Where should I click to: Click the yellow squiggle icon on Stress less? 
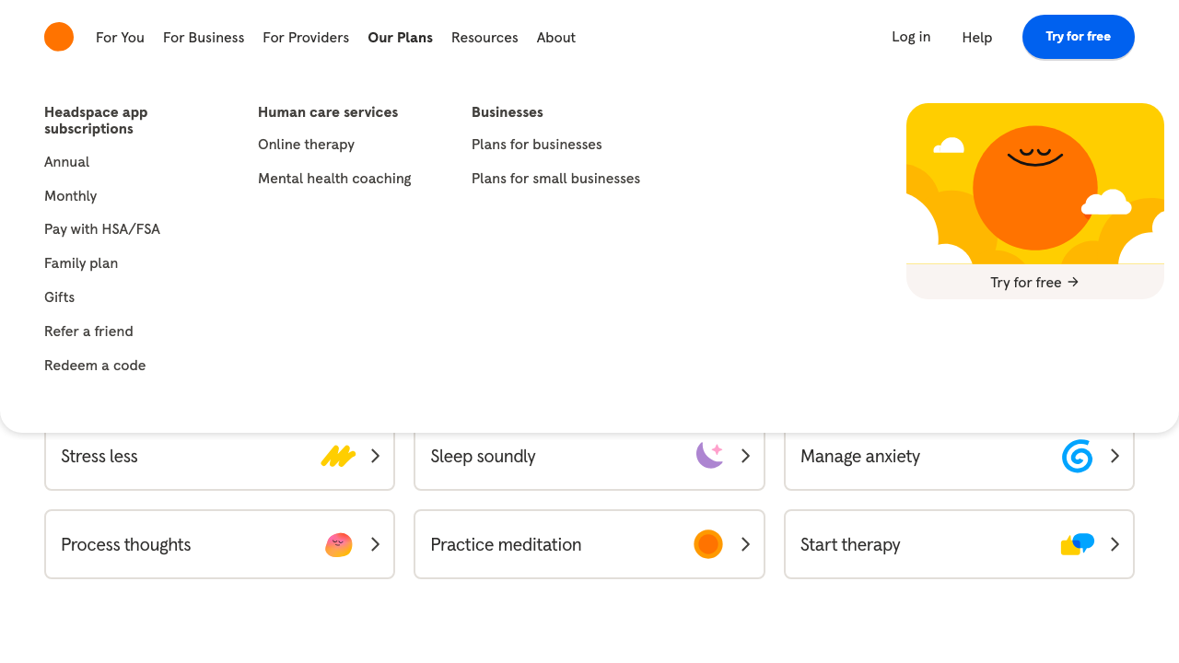tap(339, 455)
